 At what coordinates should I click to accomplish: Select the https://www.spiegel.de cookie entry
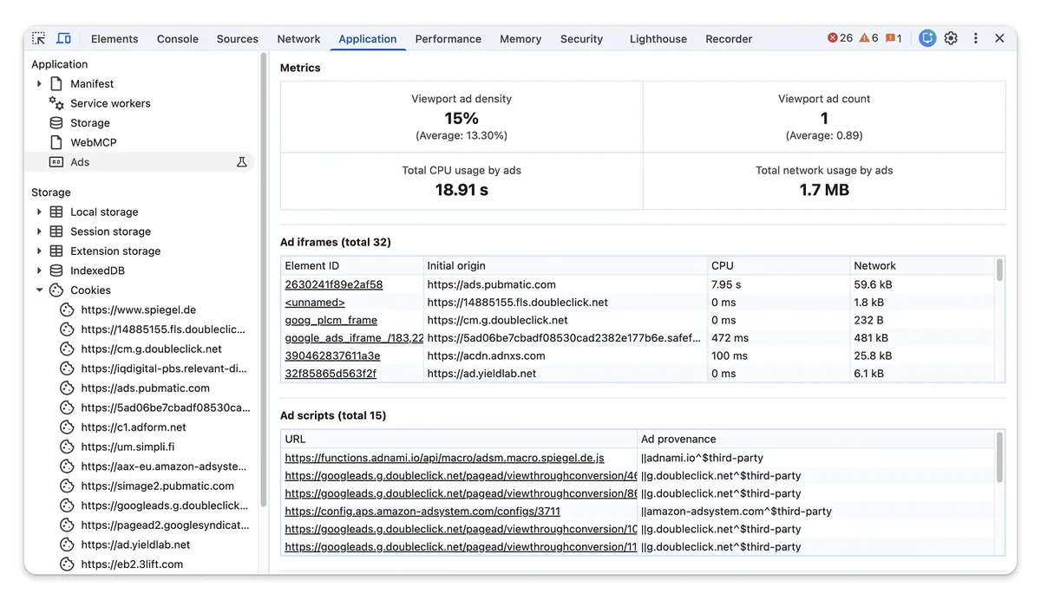[x=139, y=310]
